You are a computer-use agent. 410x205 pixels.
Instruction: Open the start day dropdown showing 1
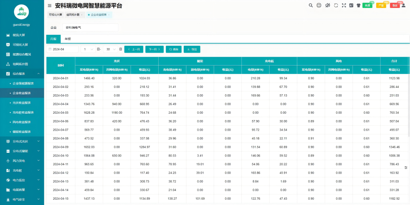[88, 49]
